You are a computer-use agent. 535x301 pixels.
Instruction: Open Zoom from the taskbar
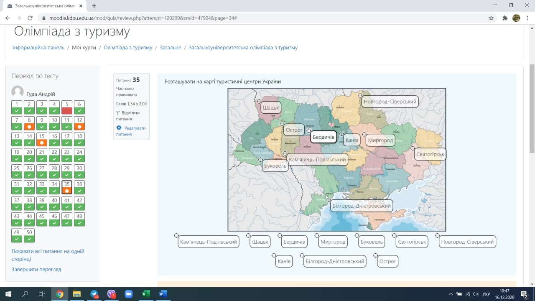click(128, 294)
